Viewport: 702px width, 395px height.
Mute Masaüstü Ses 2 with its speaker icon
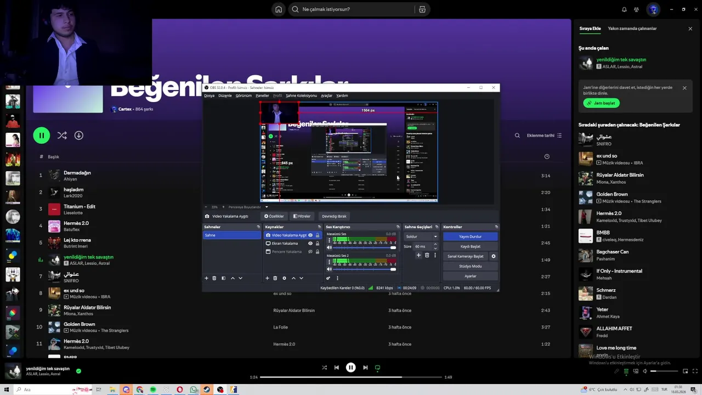(329, 269)
